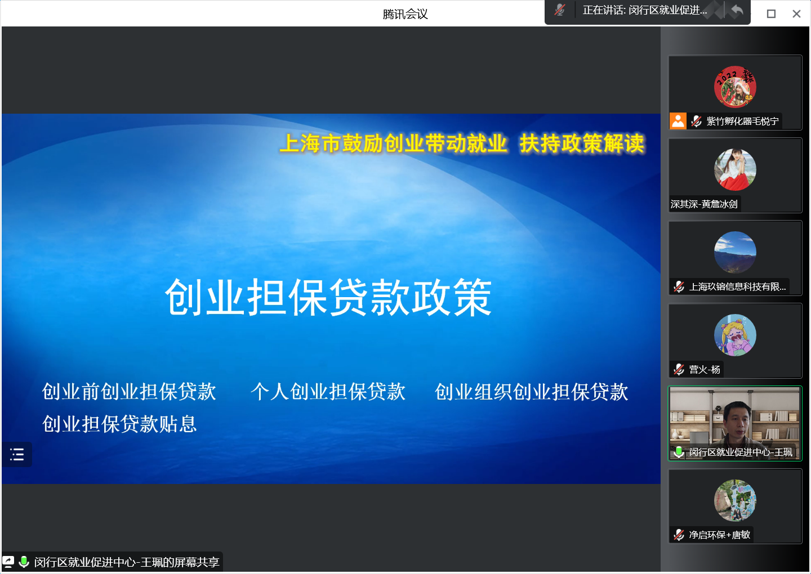Click muted mic icon beside 紫竹孵化器毛悦宁
The height and width of the screenshot is (574, 811).
pyautogui.click(x=696, y=121)
